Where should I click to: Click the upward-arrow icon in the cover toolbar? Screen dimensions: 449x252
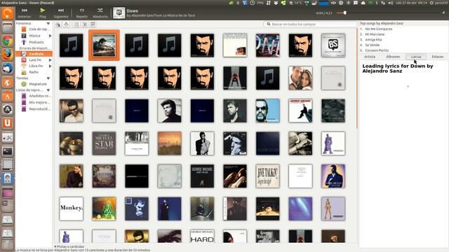tap(66, 24)
